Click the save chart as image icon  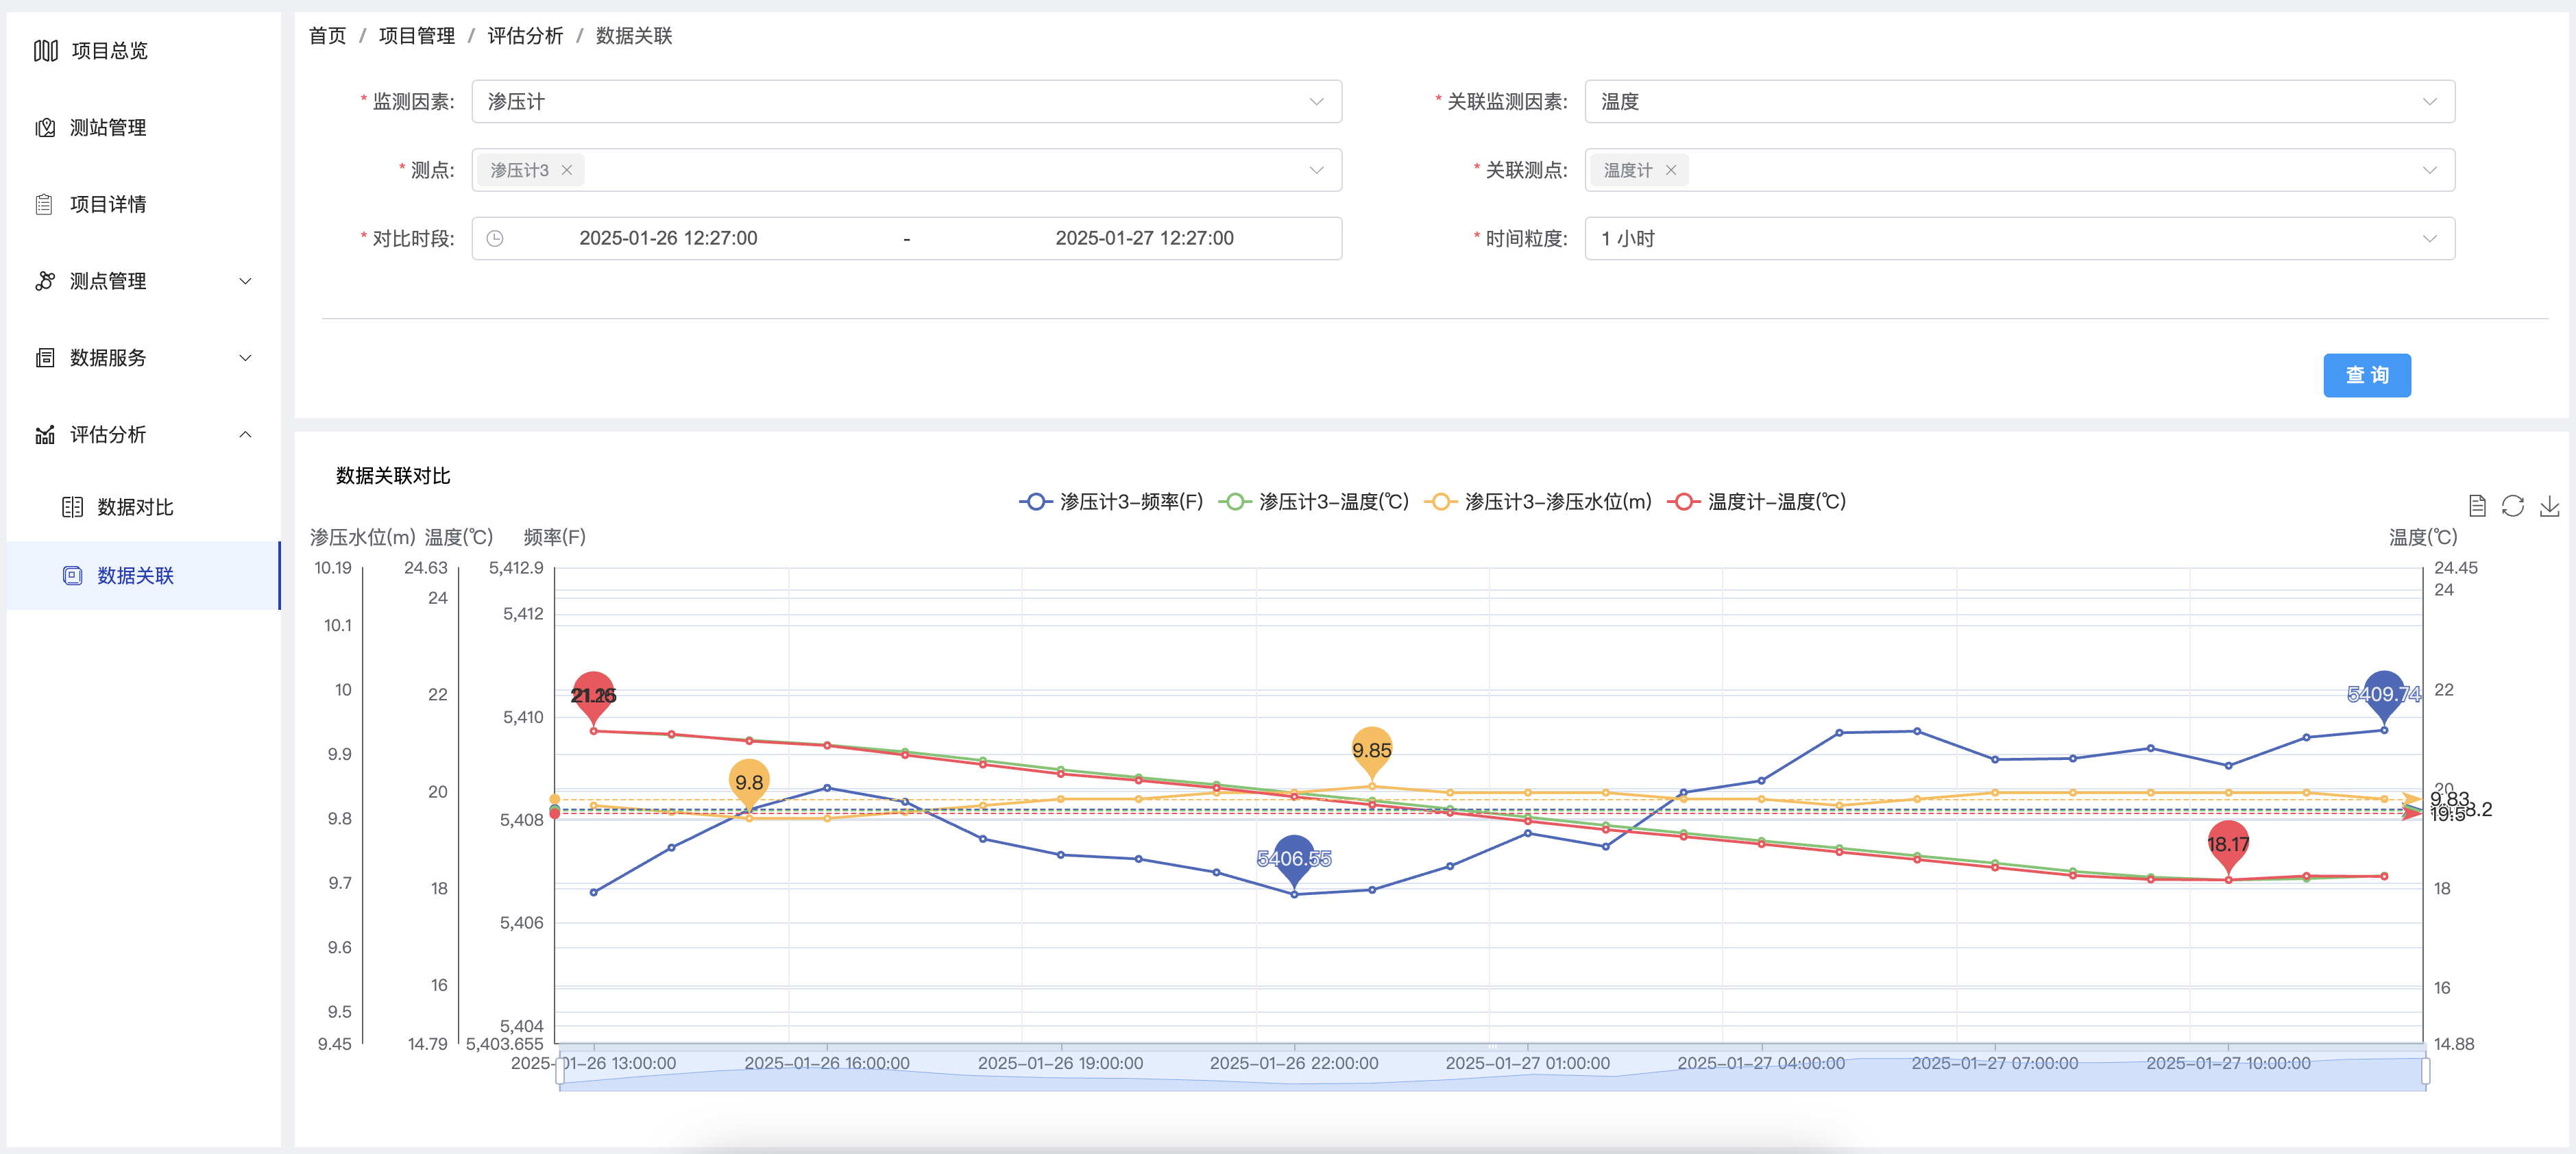click(2549, 506)
